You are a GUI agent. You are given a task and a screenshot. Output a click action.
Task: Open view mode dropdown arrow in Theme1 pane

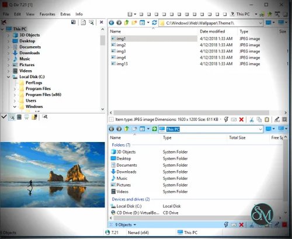(148, 23)
